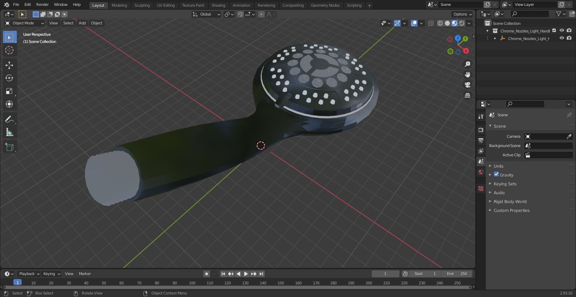The image size is (576, 297).
Task: Disable render for Chrome_Nozzles_Light_Handl collection
Action: tap(569, 30)
